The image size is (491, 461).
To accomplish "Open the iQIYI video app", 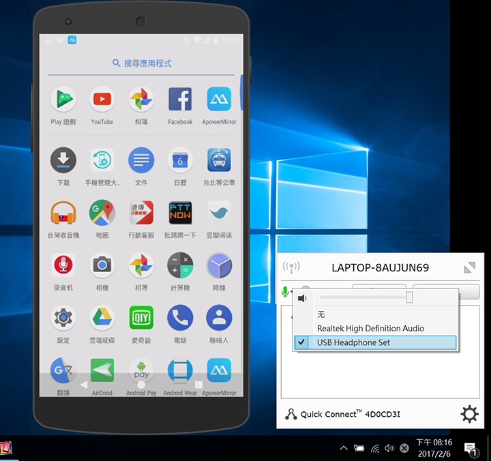I will (x=141, y=318).
